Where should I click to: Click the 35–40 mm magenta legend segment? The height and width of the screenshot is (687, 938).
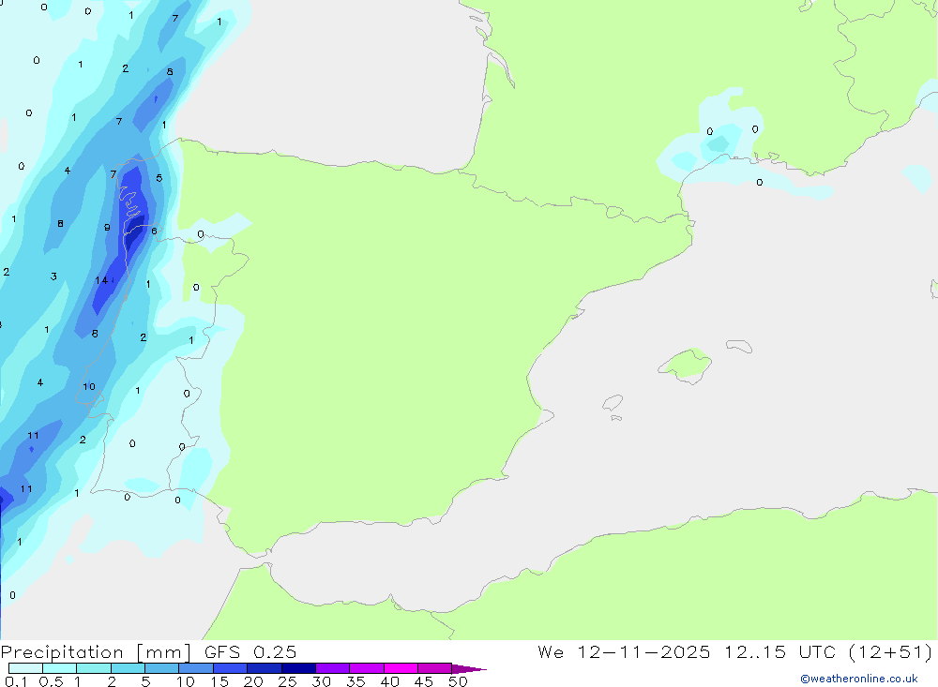(367, 668)
